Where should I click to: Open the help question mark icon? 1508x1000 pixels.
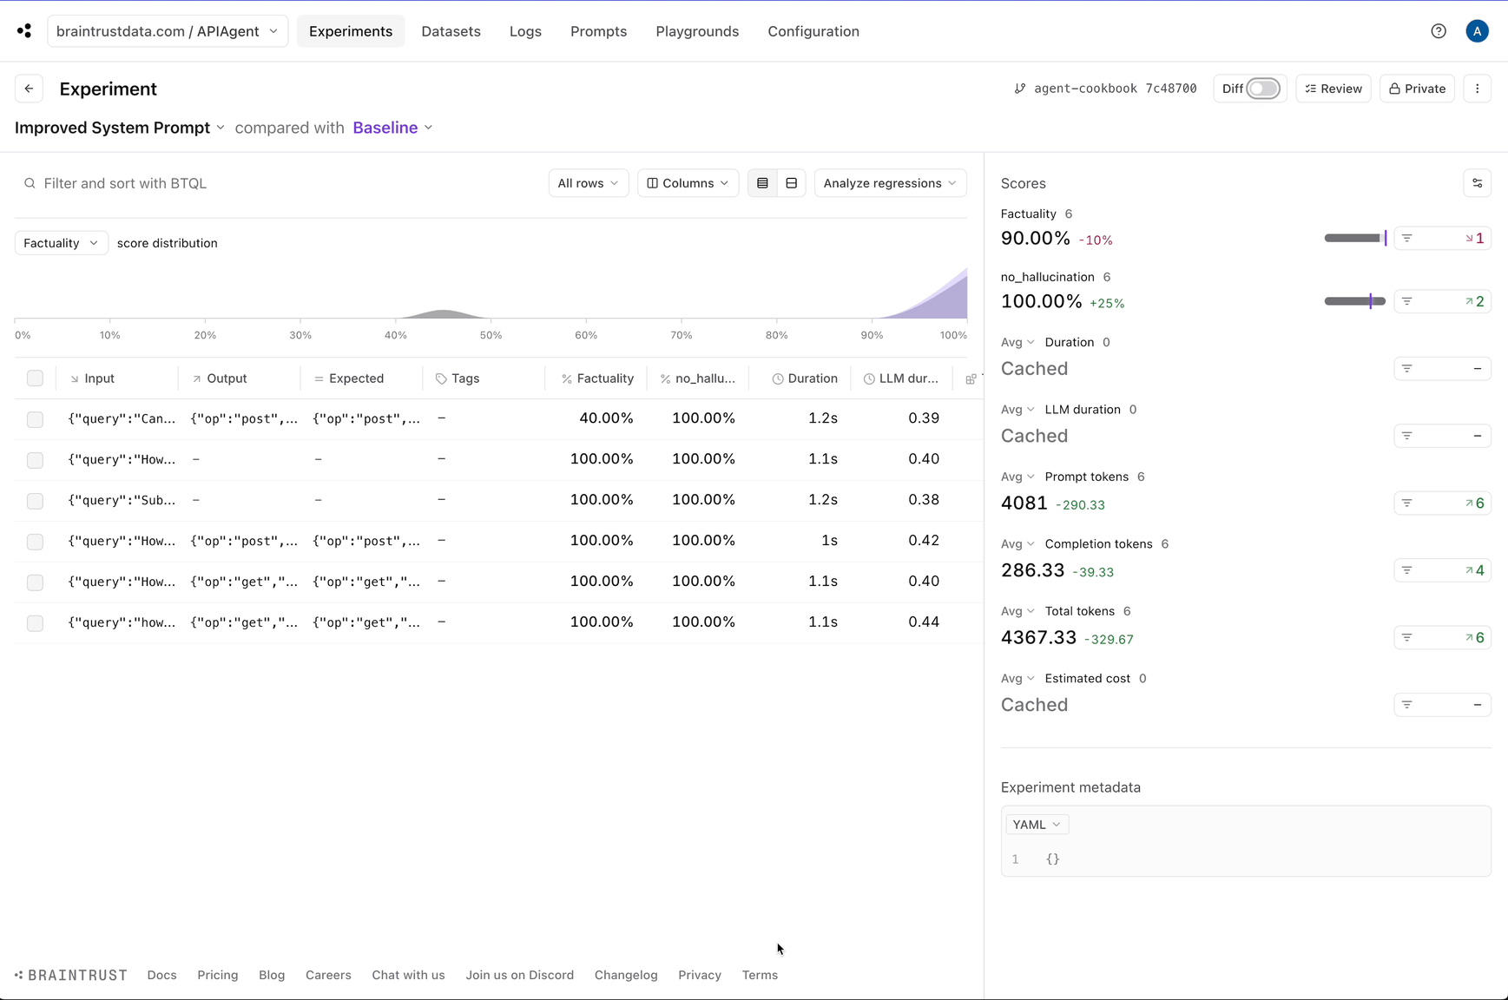[x=1438, y=31]
